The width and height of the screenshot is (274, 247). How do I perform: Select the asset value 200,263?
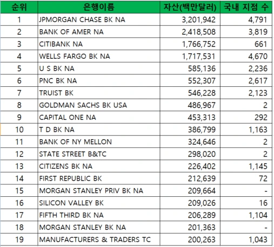202,240
